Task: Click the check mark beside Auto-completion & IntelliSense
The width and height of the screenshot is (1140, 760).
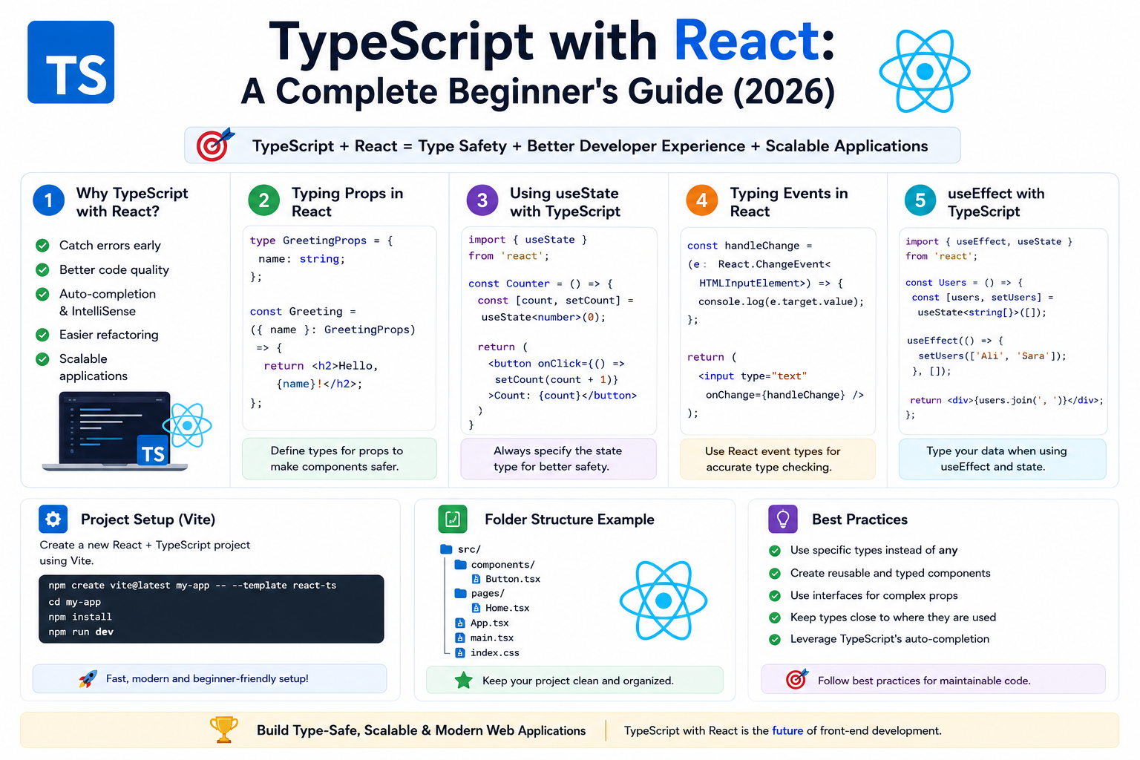Action: point(43,295)
